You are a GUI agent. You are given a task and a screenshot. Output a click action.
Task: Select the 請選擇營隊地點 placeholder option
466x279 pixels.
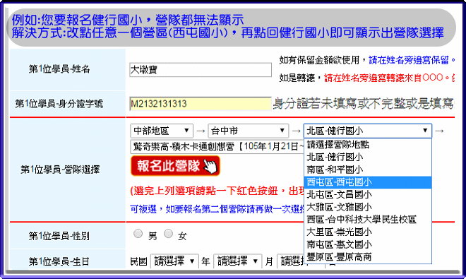[x=368, y=145]
